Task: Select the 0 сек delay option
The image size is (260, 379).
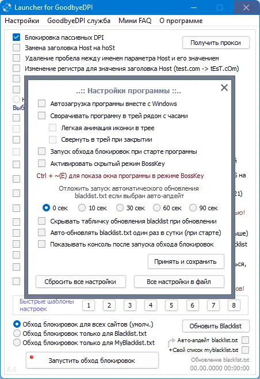Action: tap(46, 208)
